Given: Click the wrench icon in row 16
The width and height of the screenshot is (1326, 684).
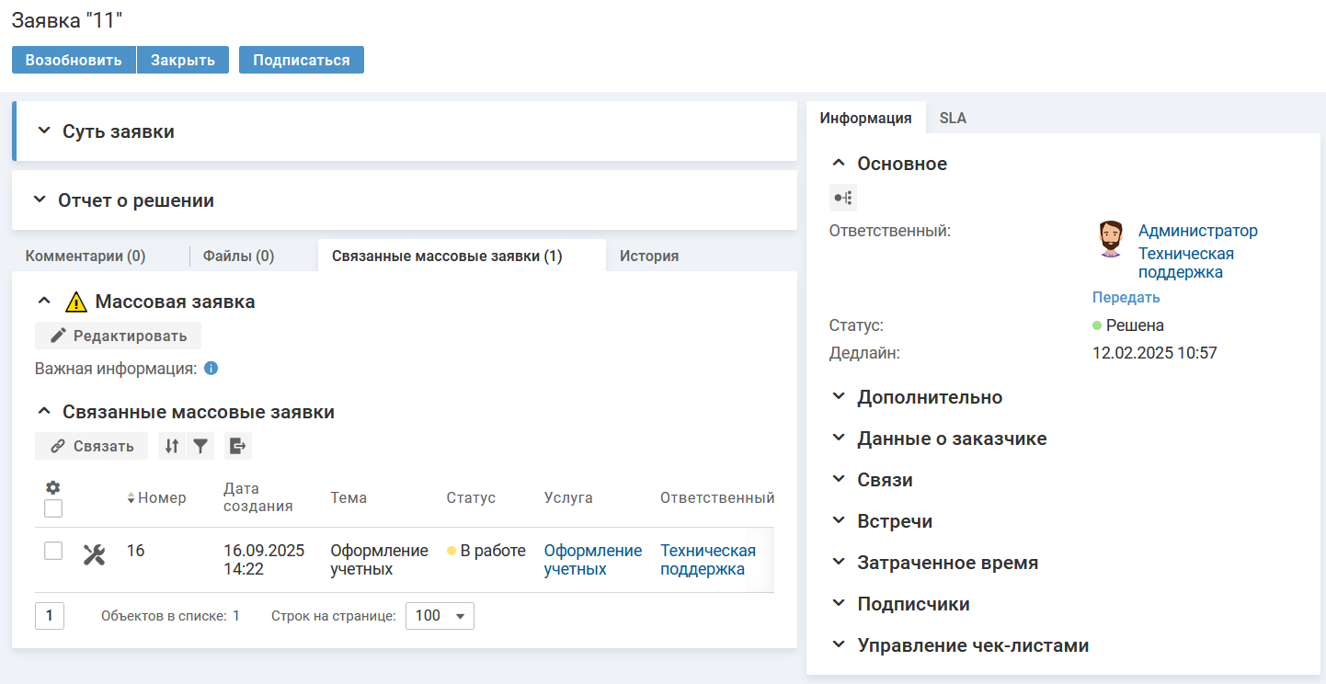Looking at the screenshot, I should click(x=94, y=554).
